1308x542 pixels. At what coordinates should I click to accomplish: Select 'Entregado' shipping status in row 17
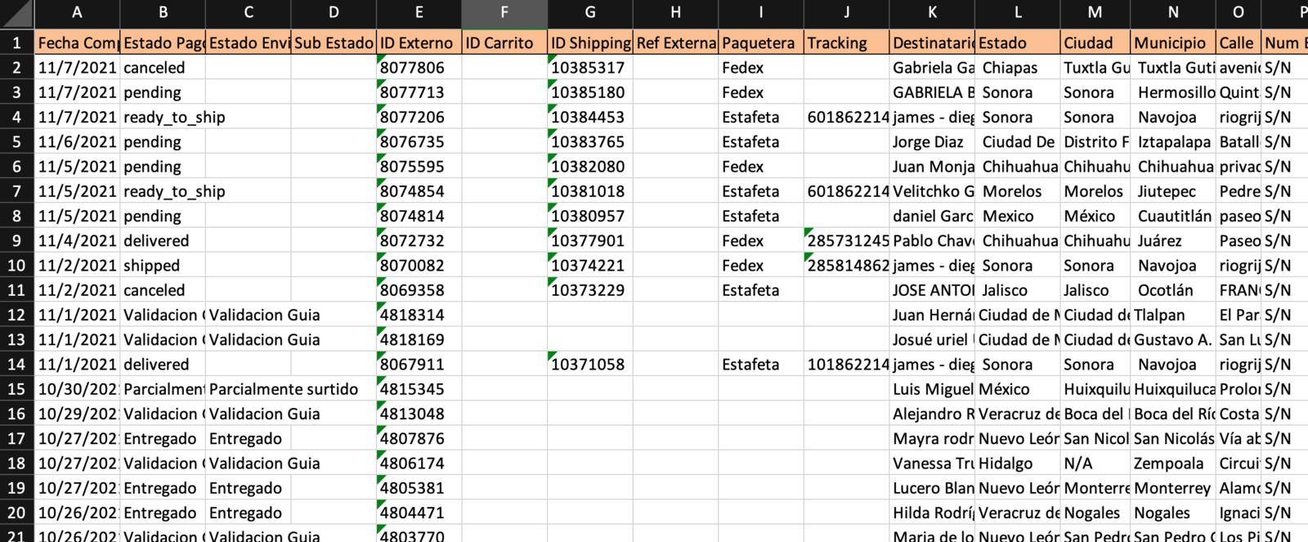point(249,439)
